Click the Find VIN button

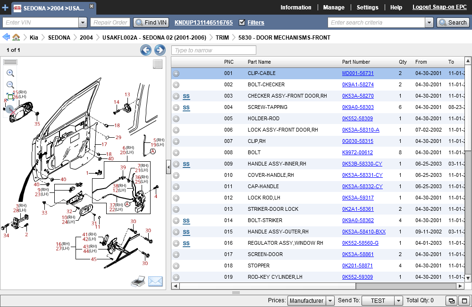coord(151,23)
